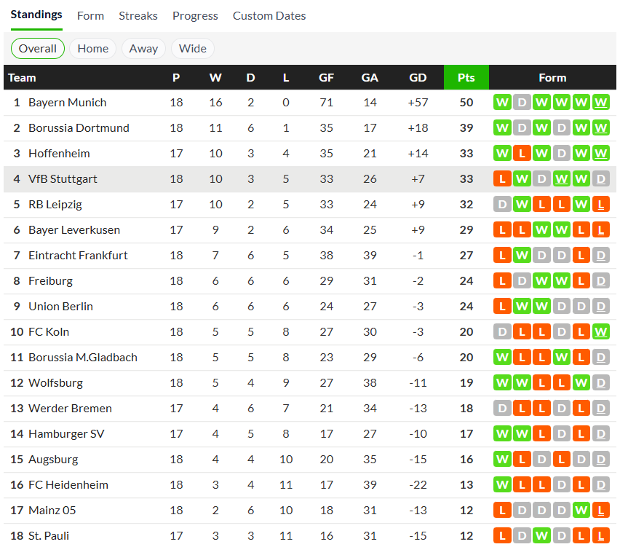Open the Form tab
The height and width of the screenshot is (555, 620).
[90, 15]
